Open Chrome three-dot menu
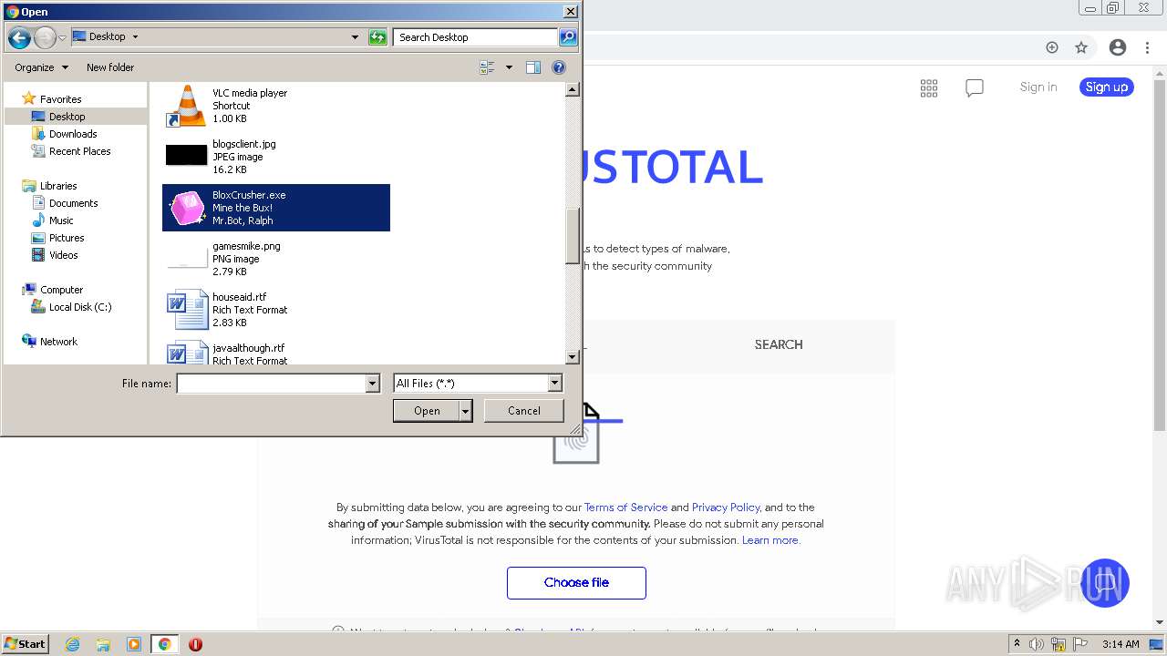 1148,47
